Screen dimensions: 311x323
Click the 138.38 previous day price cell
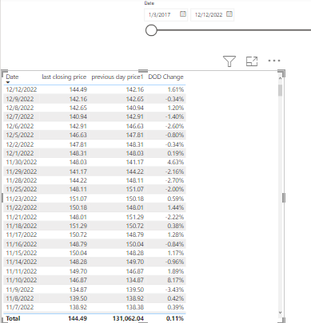pyautogui.click(x=135, y=307)
